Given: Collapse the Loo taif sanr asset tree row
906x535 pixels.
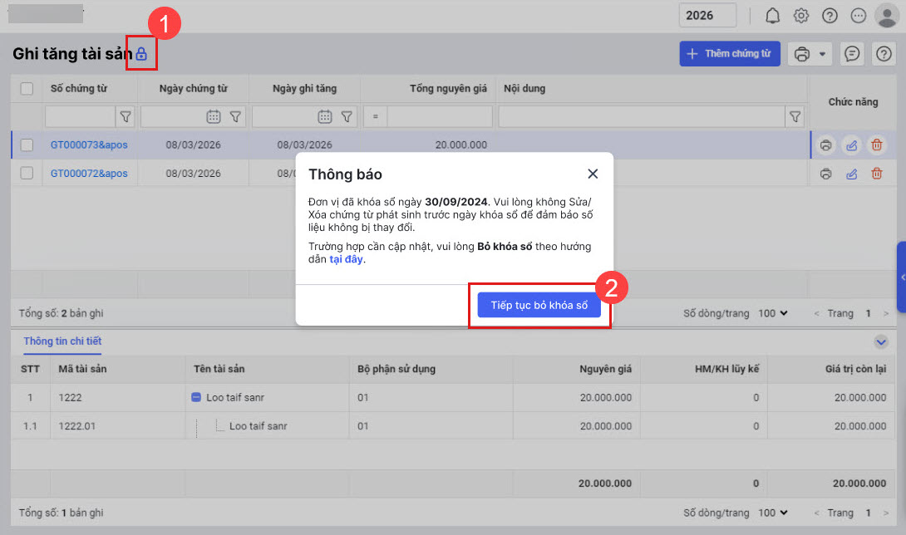Looking at the screenshot, I should [197, 398].
